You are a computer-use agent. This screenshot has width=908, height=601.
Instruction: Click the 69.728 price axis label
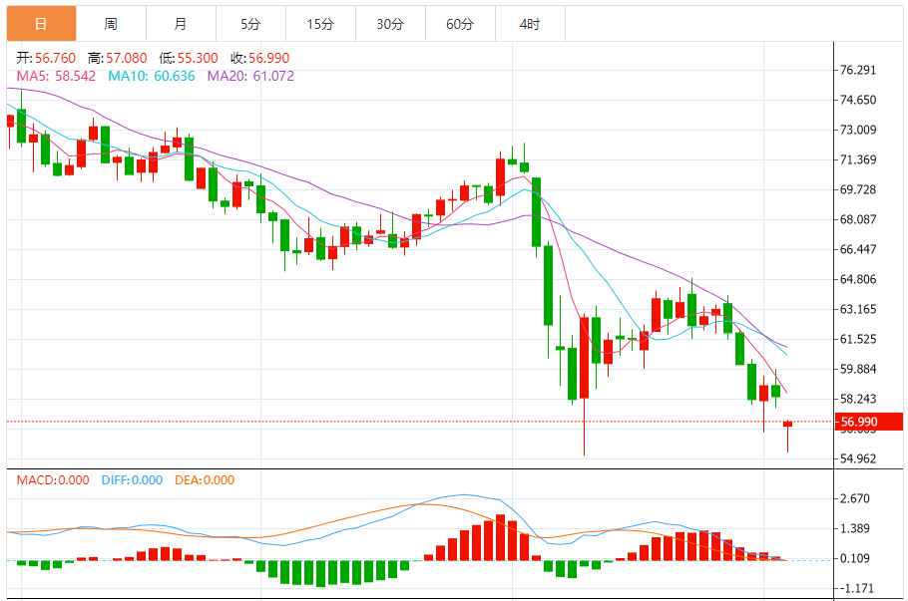[858, 189]
